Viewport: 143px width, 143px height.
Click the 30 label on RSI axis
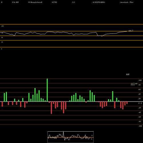[2, 42]
